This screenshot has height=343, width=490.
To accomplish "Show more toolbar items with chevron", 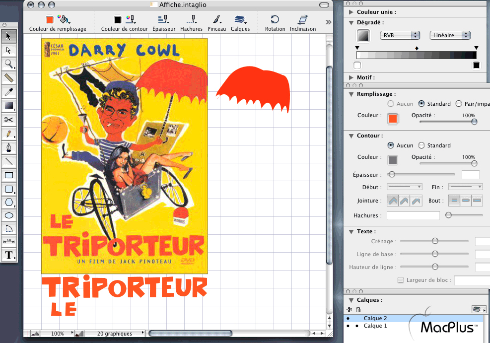I will [328, 22].
